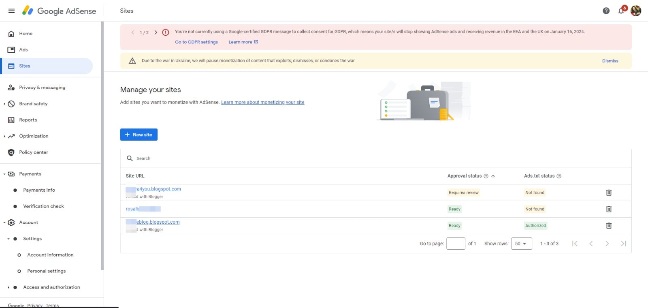Click the Optimization trend-line icon

pyautogui.click(x=11, y=136)
